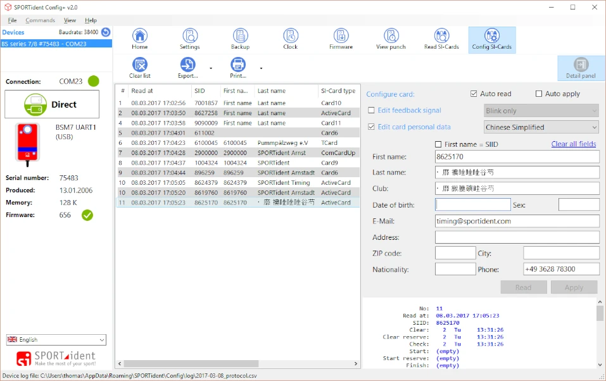
Task: Select device BS series 7/8 #75483 - COM23
Action: coord(56,44)
